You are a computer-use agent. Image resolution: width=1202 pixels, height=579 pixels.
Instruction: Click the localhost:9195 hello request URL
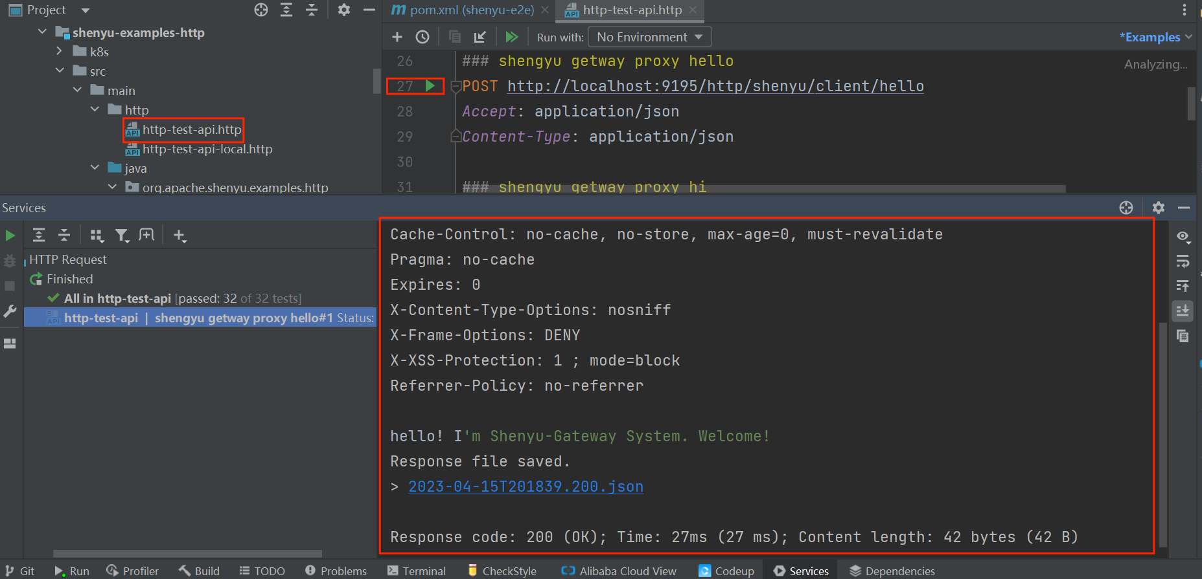pos(715,86)
